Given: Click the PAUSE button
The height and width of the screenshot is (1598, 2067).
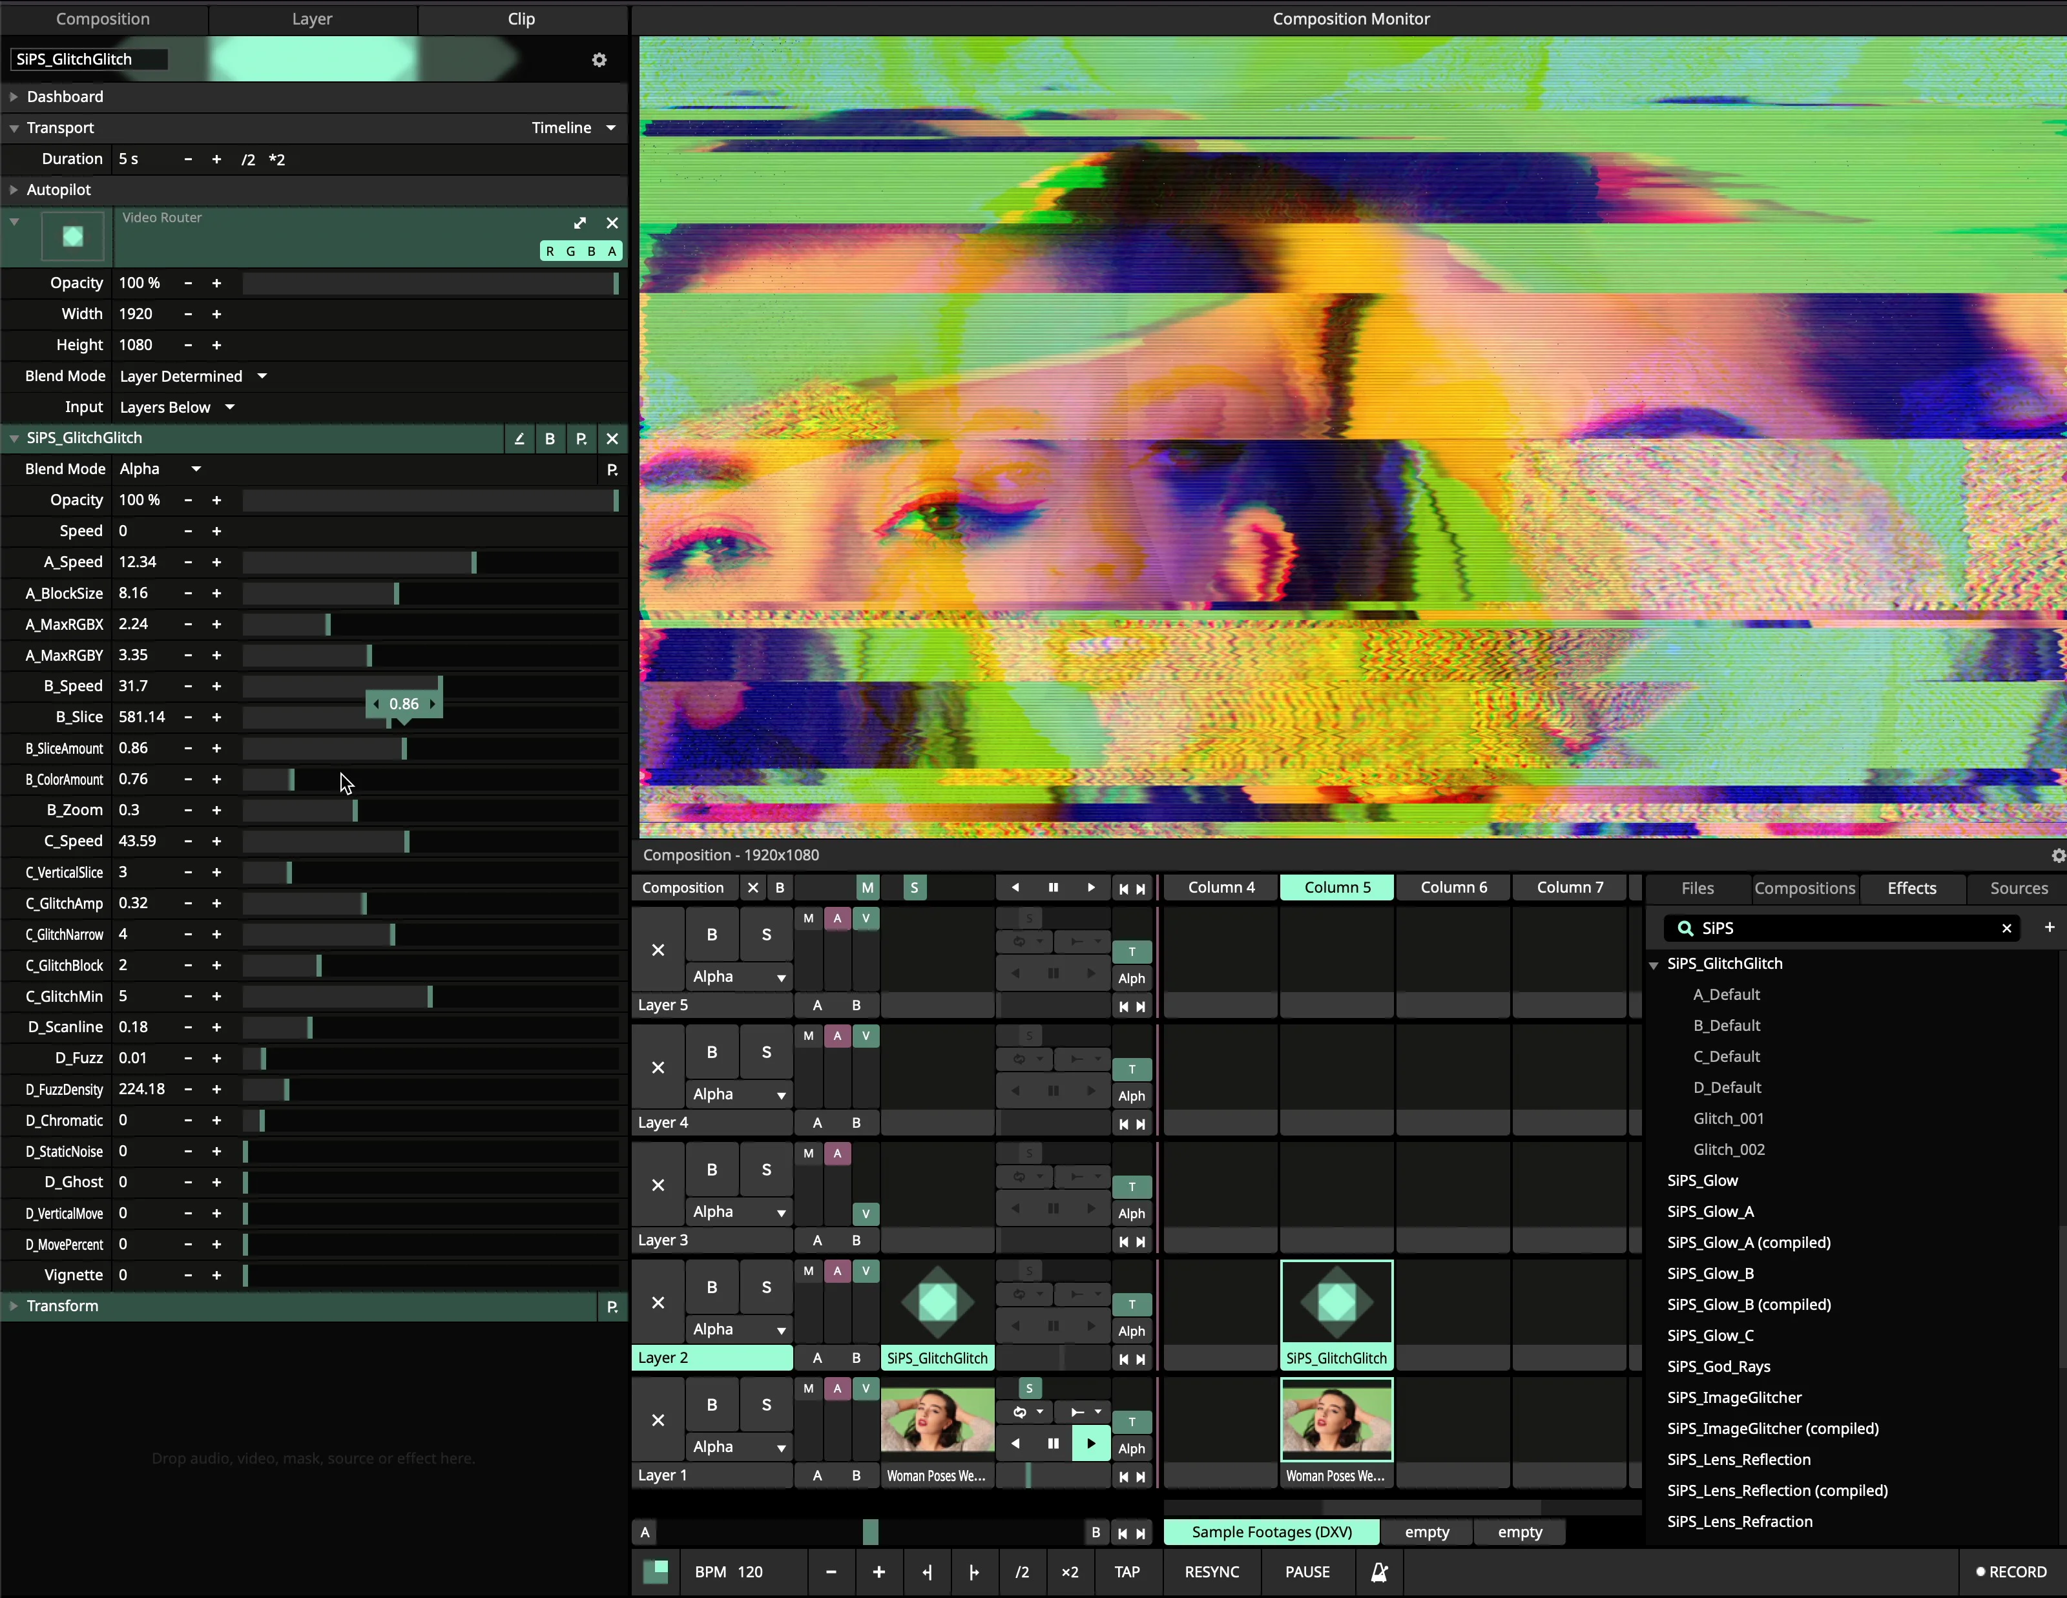Looking at the screenshot, I should 1307,1572.
